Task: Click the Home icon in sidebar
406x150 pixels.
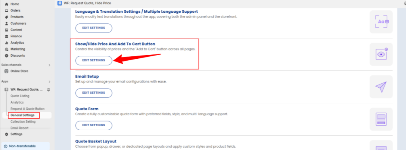Action: pos(6,4)
